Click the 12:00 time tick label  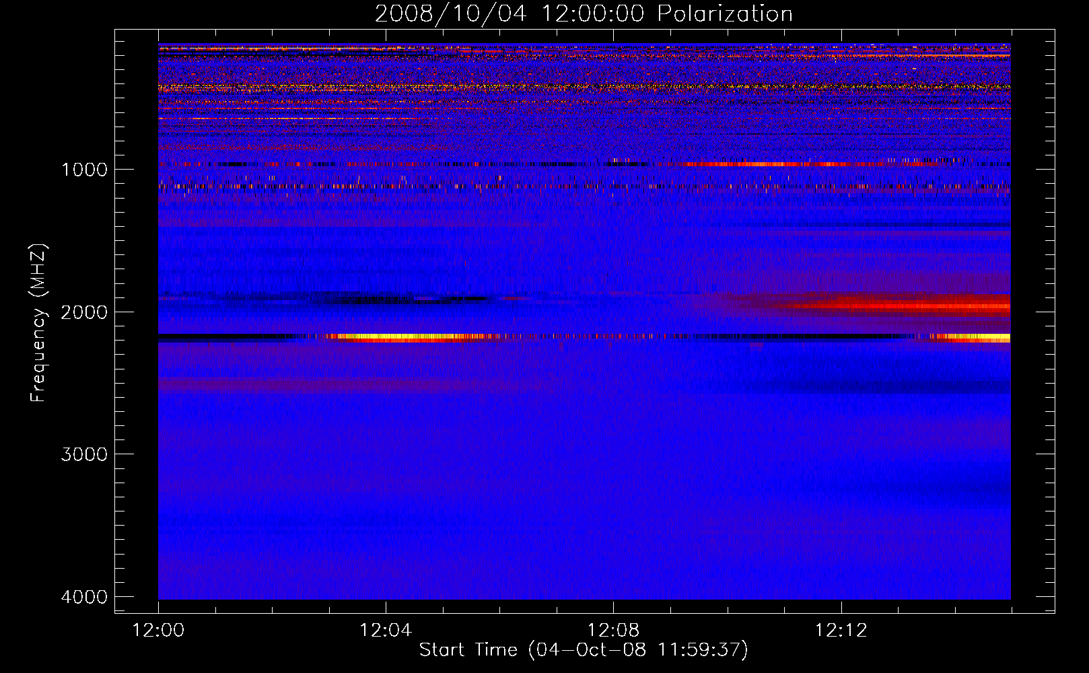pyautogui.click(x=158, y=630)
